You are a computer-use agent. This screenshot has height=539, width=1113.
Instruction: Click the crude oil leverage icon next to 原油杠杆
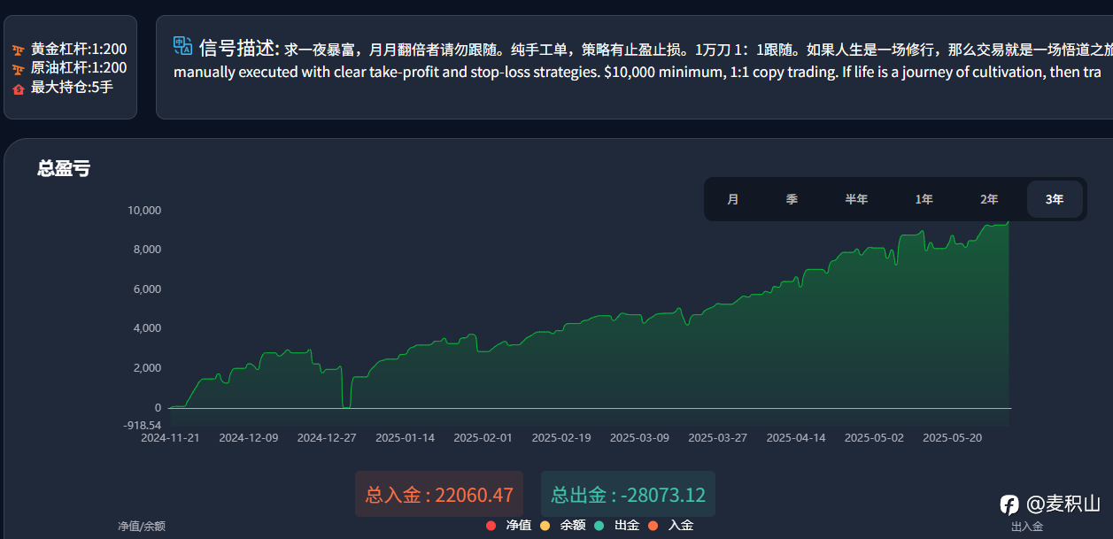[x=19, y=68]
